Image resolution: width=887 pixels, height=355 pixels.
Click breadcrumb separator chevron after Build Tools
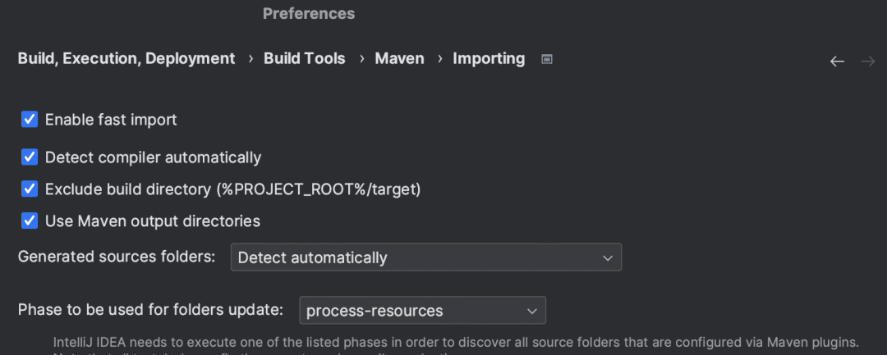[x=361, y=59]
